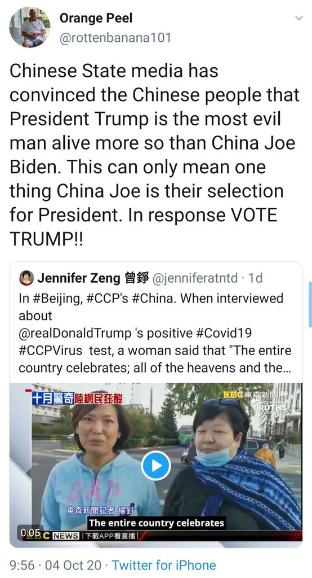Image resolution: width=312 pixels, height=578 pixels.
Task: Click the 1d timestamp on quoted tweet
Action: click(255, 278)
